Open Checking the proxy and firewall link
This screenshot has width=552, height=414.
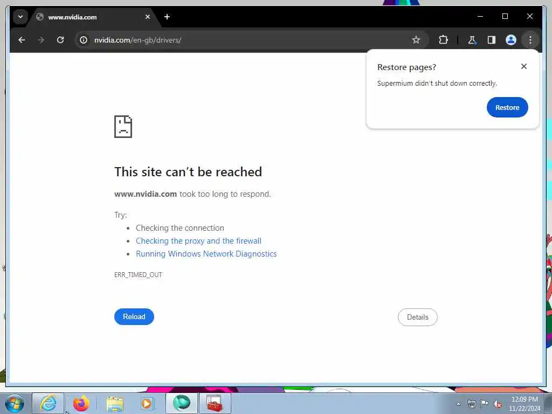point(198,241)
